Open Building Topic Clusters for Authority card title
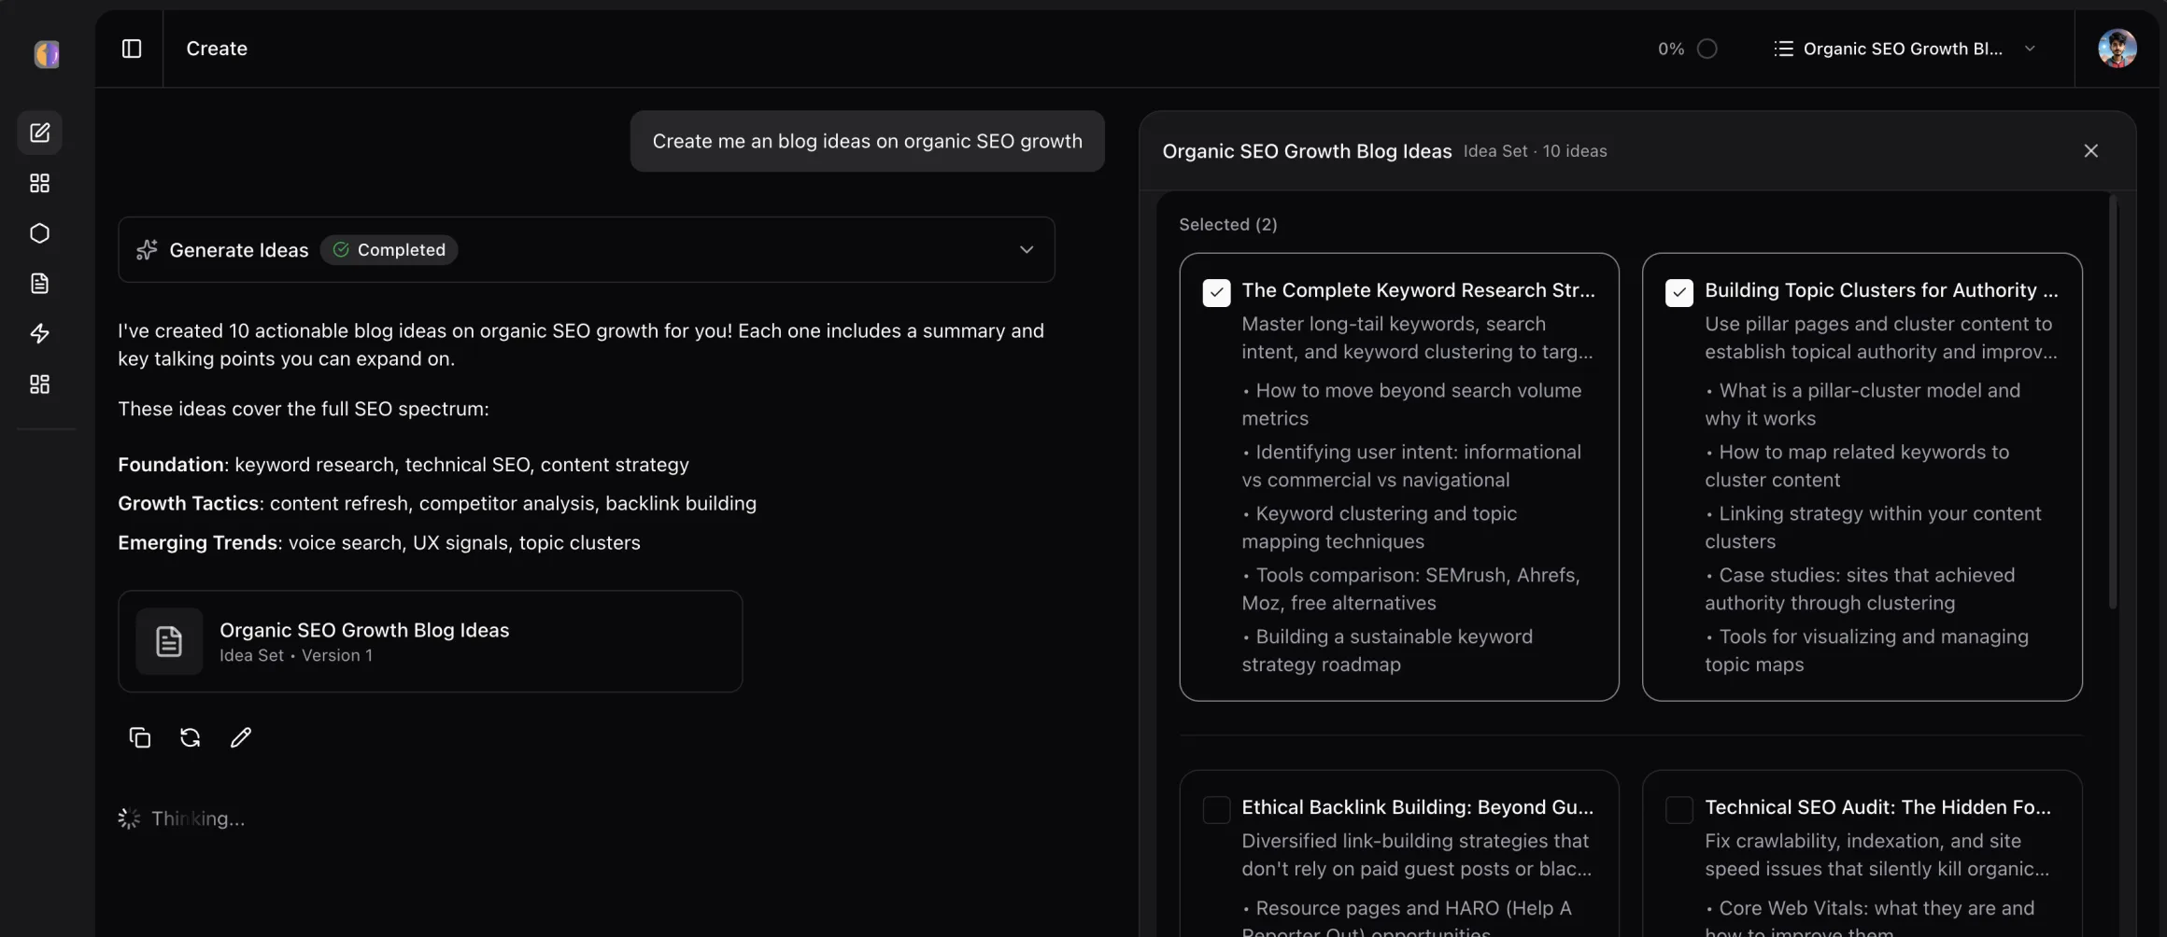 (1881, 290)
